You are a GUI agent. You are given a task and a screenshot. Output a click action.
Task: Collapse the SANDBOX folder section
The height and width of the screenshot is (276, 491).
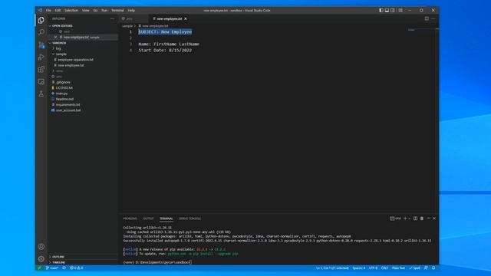58,43
